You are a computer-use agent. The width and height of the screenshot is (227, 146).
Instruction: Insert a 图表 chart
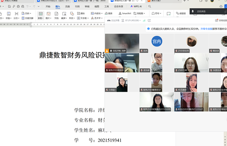[x=109, y=13]
